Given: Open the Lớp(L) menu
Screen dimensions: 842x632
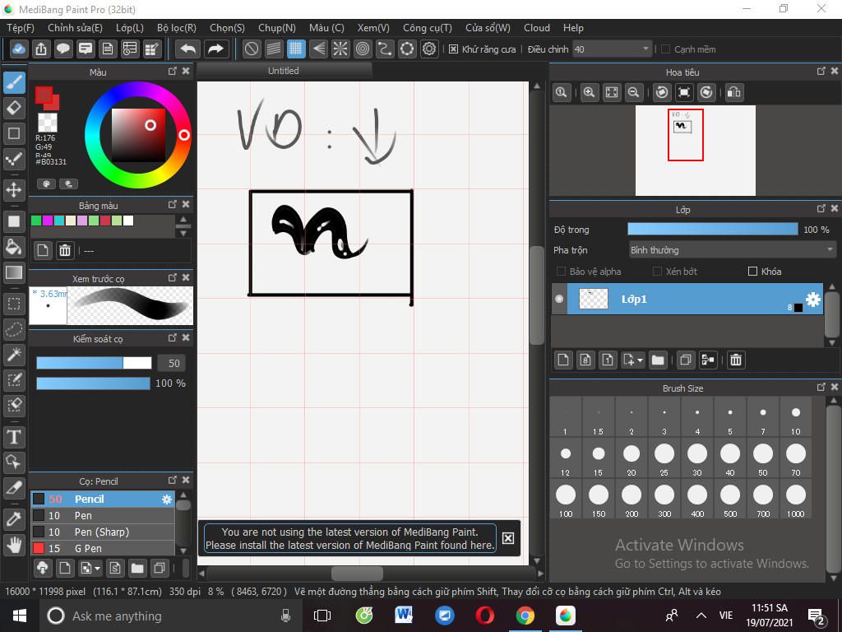Looking at the screenshot, I should coord(130,28).
